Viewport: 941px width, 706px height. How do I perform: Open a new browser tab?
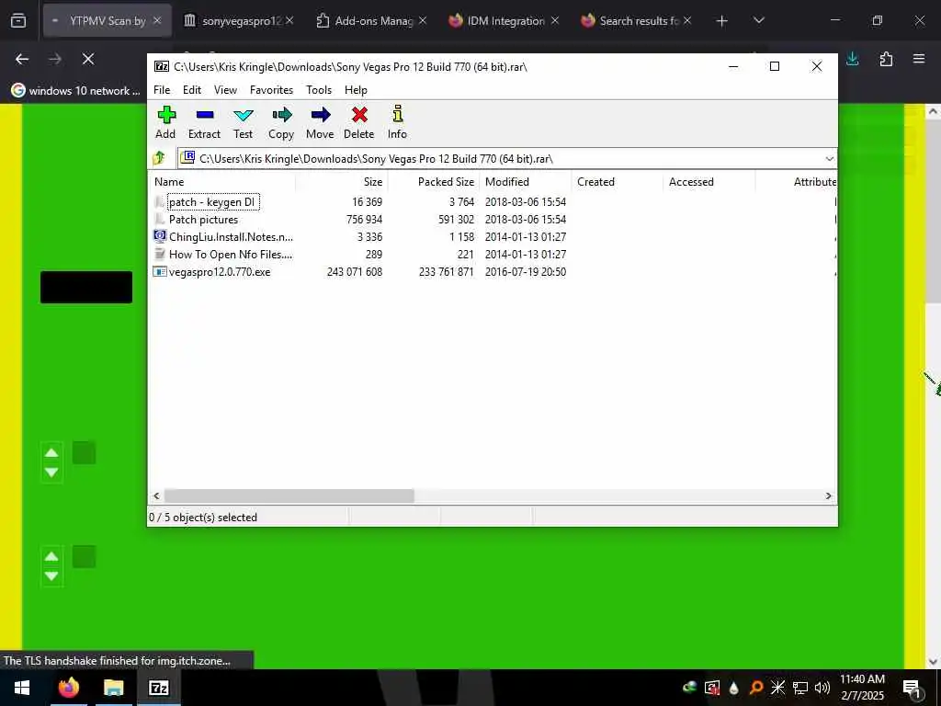(x=722, y=21)
